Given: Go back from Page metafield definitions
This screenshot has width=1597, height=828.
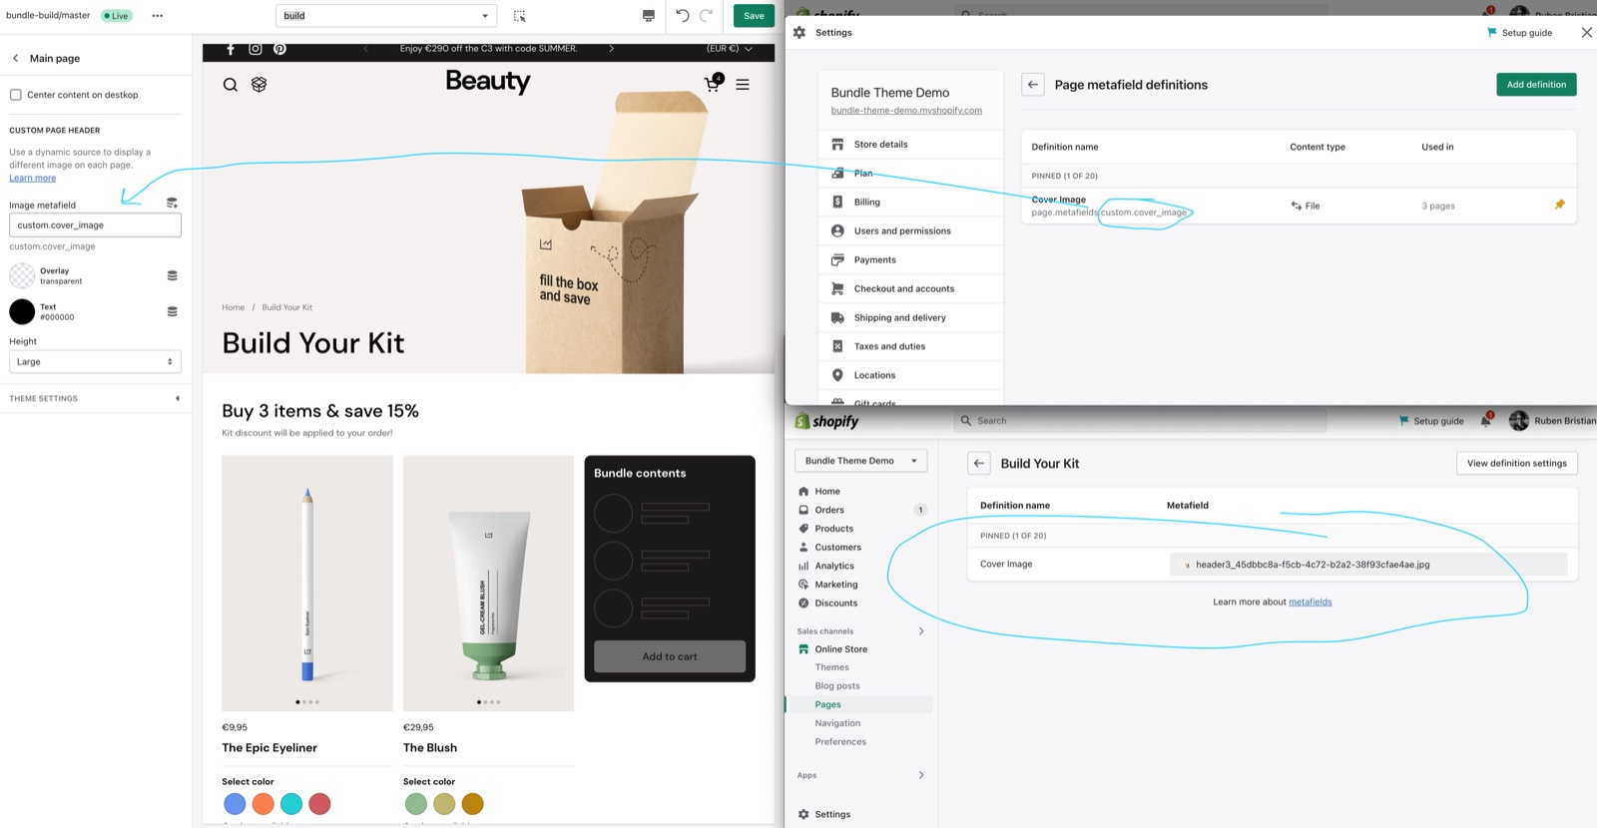Looking at the screenshot, I should (1033, 85).
